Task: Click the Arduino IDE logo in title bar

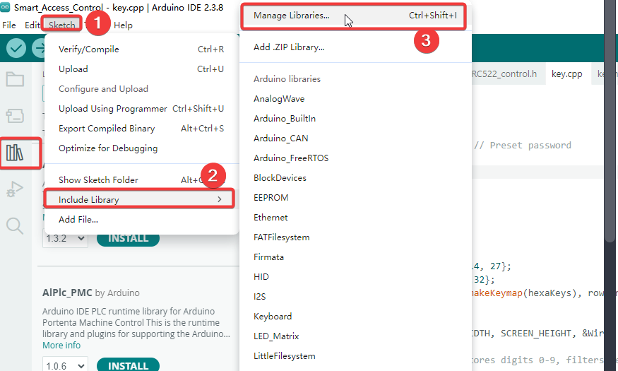Action: click(5, 7)
